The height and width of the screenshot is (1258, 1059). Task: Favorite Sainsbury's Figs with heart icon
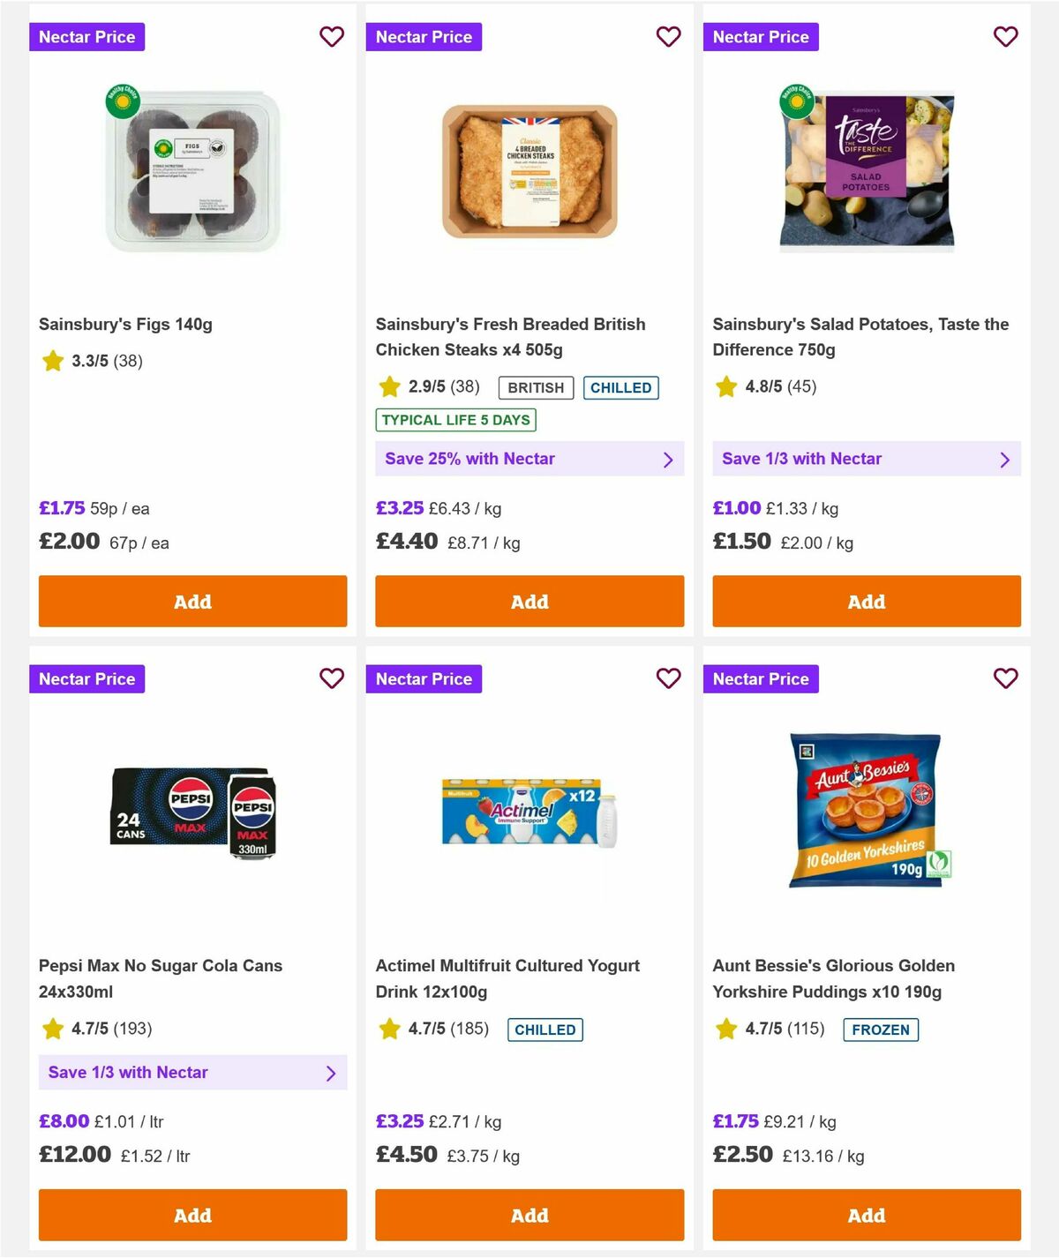pos(332,37)
